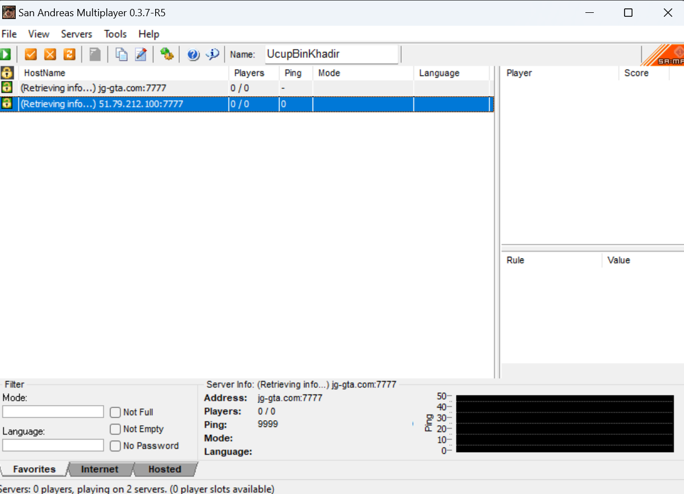
Task: Click the SA-MP logo in toolbar
Action: tap(663, 55)
